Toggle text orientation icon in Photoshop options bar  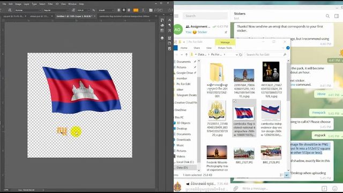click(x=10, y=10)
